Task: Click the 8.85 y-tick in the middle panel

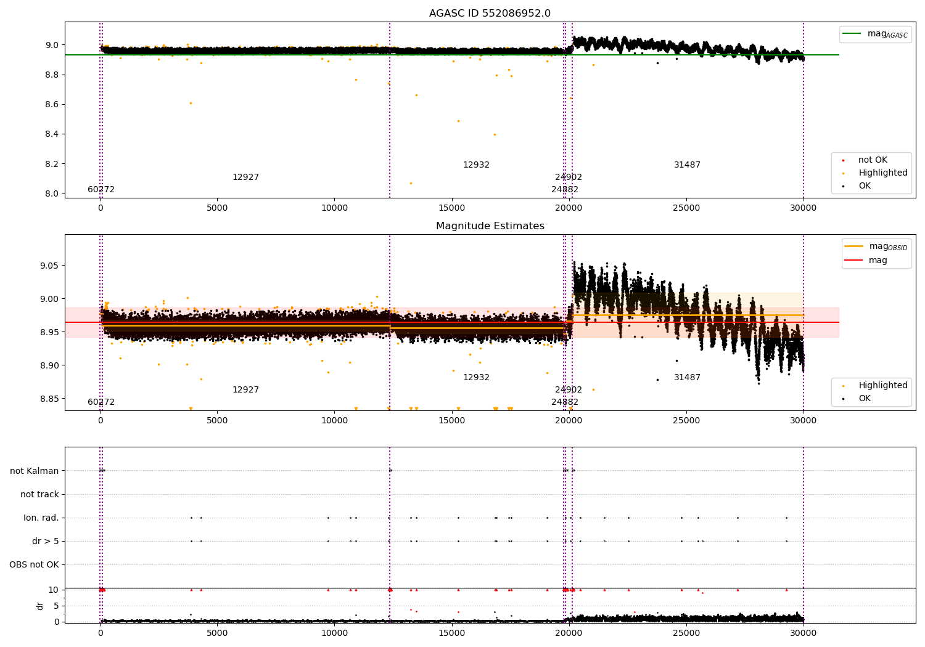Action: (49, 399)
